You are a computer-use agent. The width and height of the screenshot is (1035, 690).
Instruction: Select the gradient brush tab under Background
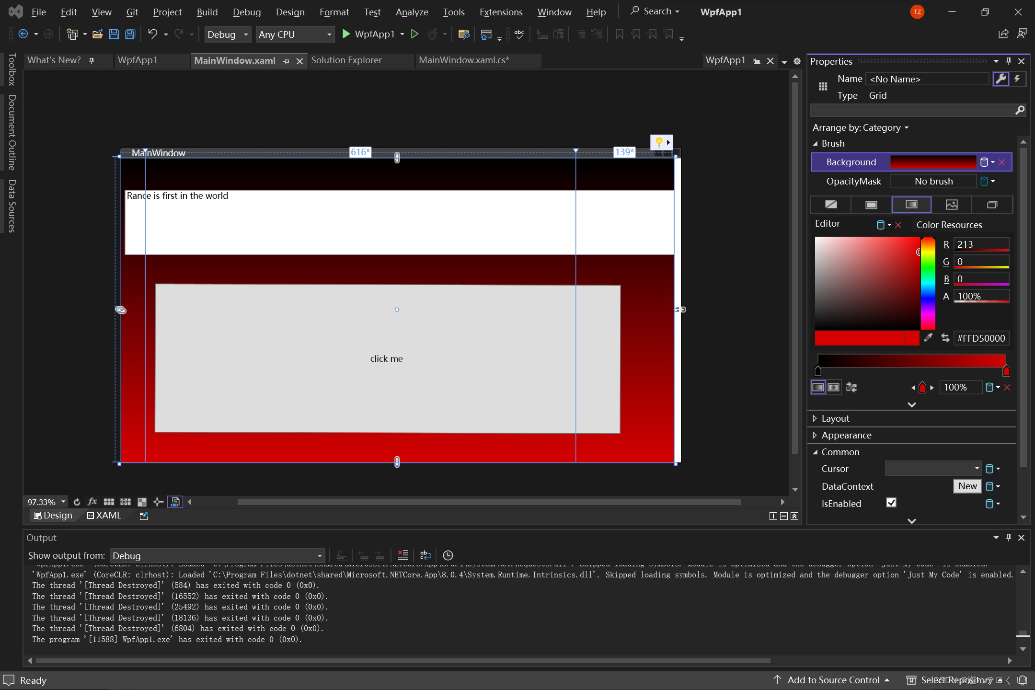[911, 205]
